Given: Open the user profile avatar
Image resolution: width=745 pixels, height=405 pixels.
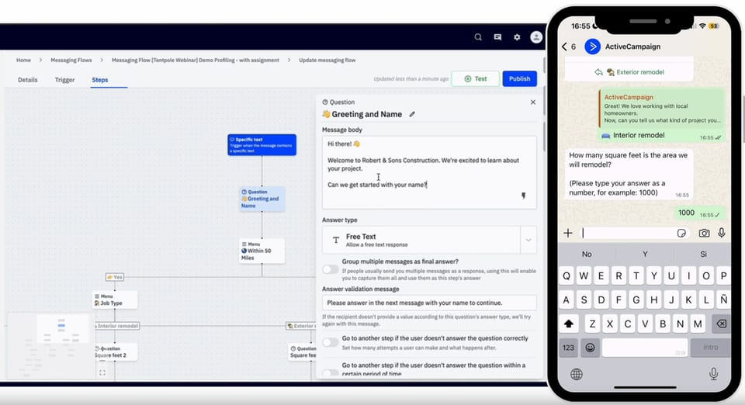Looking at the screenshot, I should 536,37.
